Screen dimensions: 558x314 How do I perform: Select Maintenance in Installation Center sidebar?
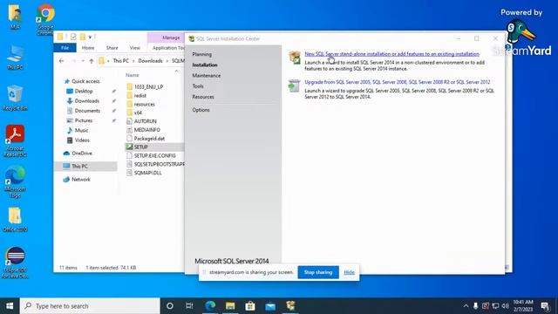[x=207, y=76]
